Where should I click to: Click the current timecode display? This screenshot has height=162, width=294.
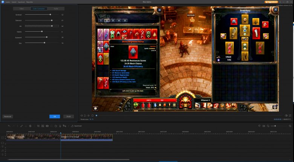pyautogui.click(x=278, y=119)
